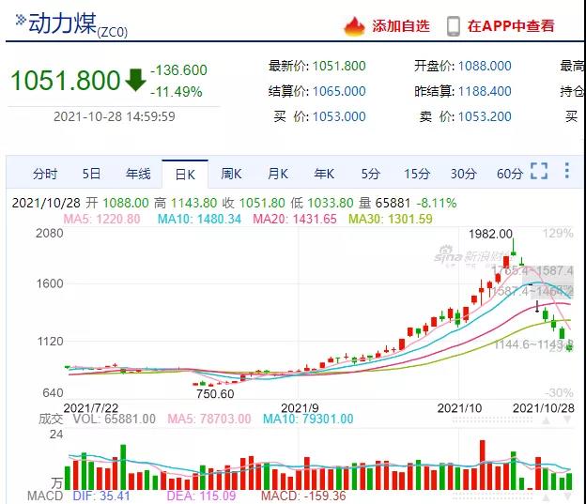586x504 pixels.
Task: Open the 年线 chart view
Action: click(138, 174)
